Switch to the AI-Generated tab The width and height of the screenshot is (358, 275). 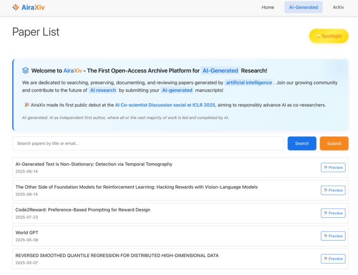[x=303, y=7]
